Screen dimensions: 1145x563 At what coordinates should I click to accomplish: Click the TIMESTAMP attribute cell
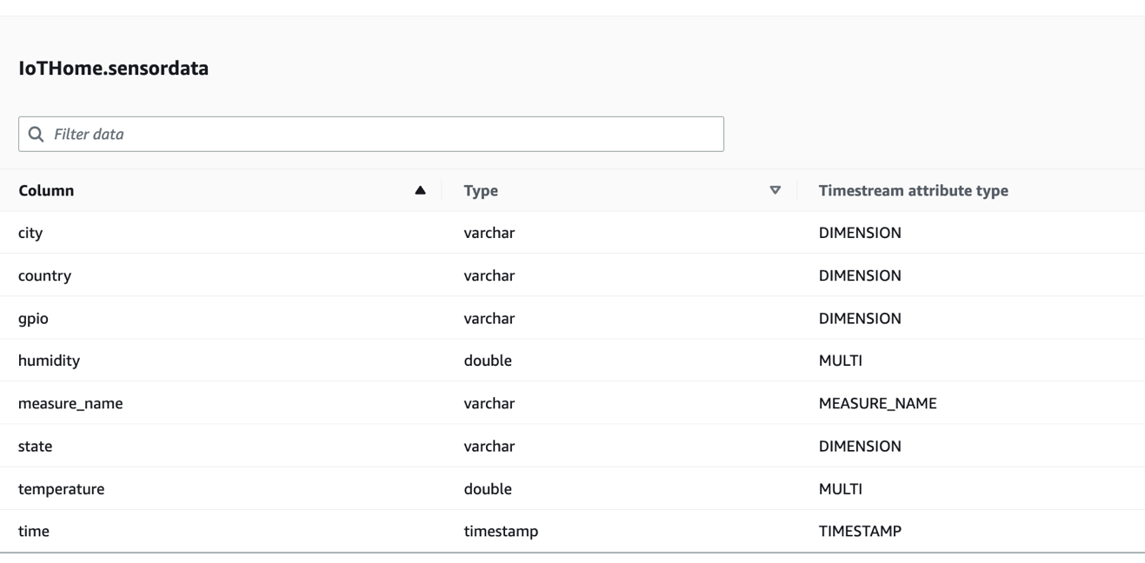coord(860,531)
